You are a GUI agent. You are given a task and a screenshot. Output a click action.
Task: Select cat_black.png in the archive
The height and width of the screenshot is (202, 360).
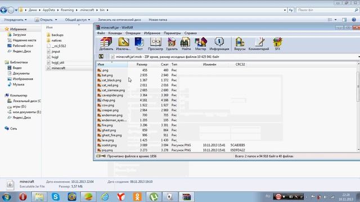[x=111, y=80]
